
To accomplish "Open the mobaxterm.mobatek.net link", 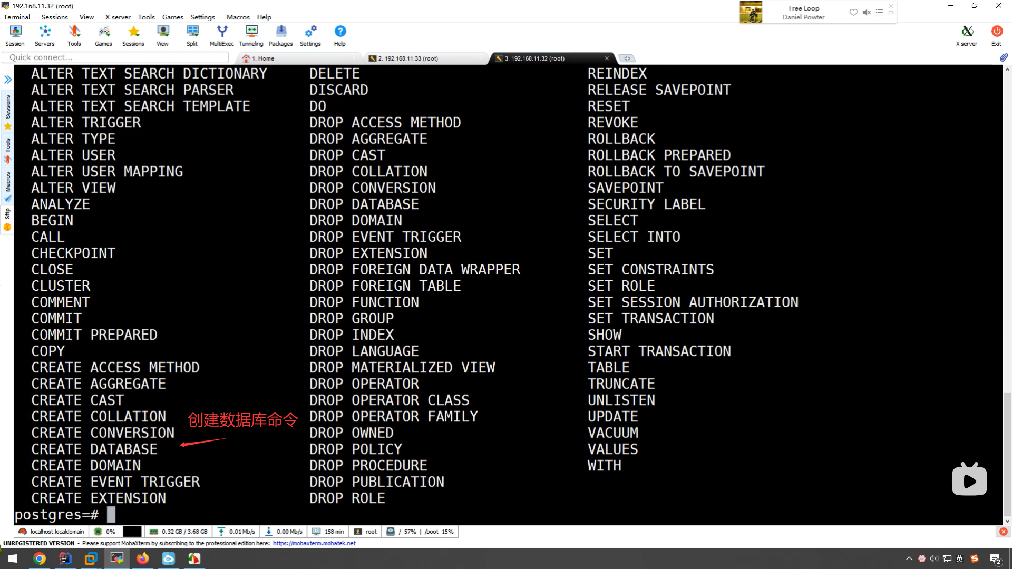I will coord(314,543).
